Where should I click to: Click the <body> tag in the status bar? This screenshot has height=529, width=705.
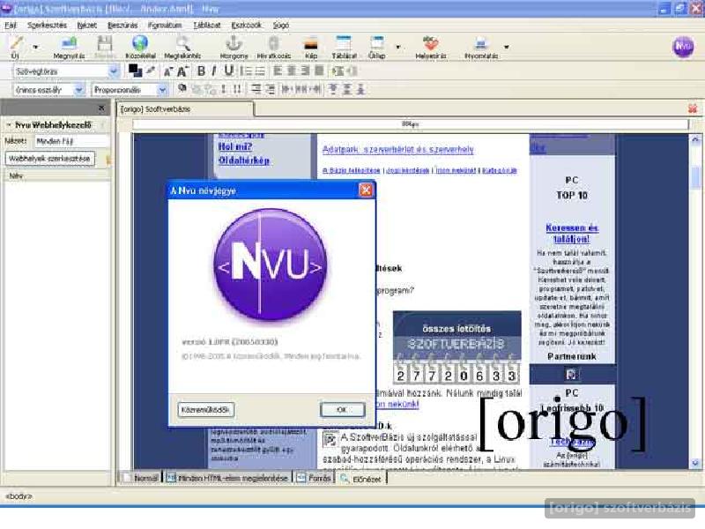click(x=19, y=496)
